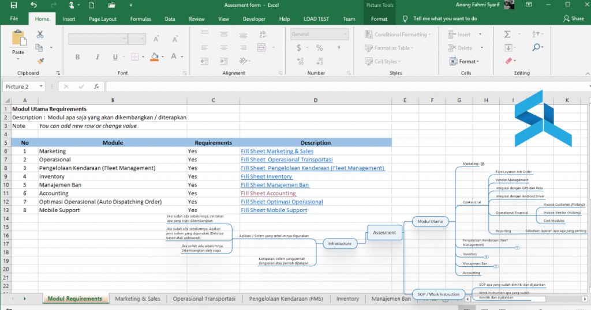Image resolution: width=591 pixels, height=310 pixels.
Task: Click Decrease Font Size icon
Action: coord(175,39)
